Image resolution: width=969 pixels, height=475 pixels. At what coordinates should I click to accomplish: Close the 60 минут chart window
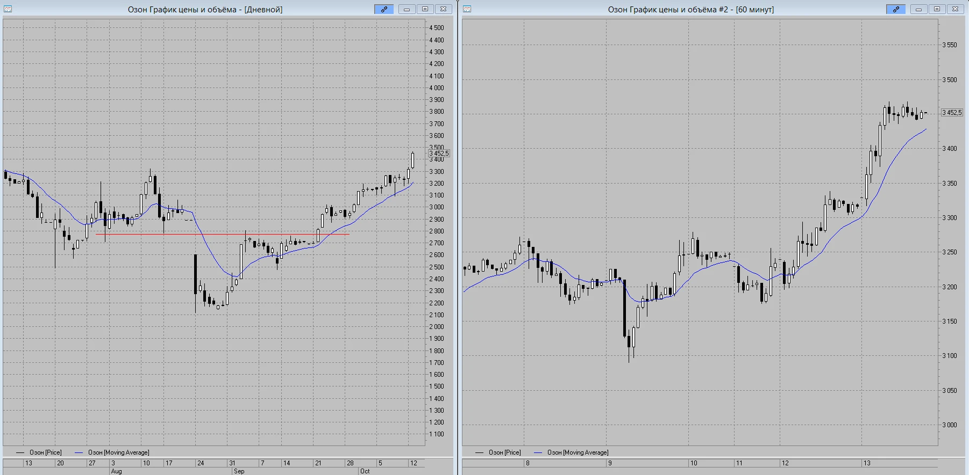tap(956, 9)
